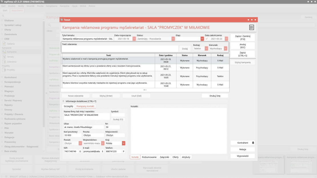317x178 pixels.
Task: Open the Data rozpoczęcia date dropdown
Action: point(134,39)
